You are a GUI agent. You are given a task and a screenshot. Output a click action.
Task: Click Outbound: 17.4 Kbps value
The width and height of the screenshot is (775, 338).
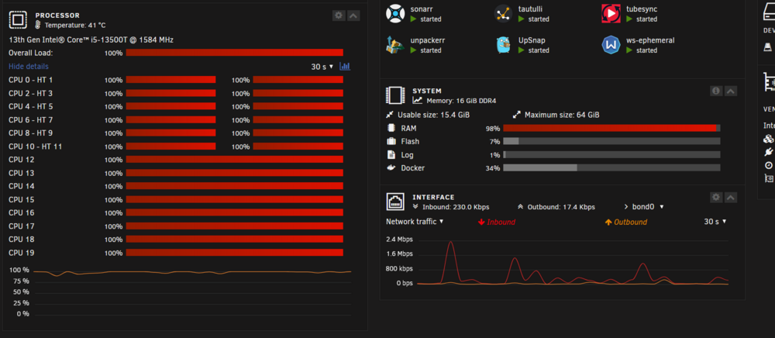[561, 207]
